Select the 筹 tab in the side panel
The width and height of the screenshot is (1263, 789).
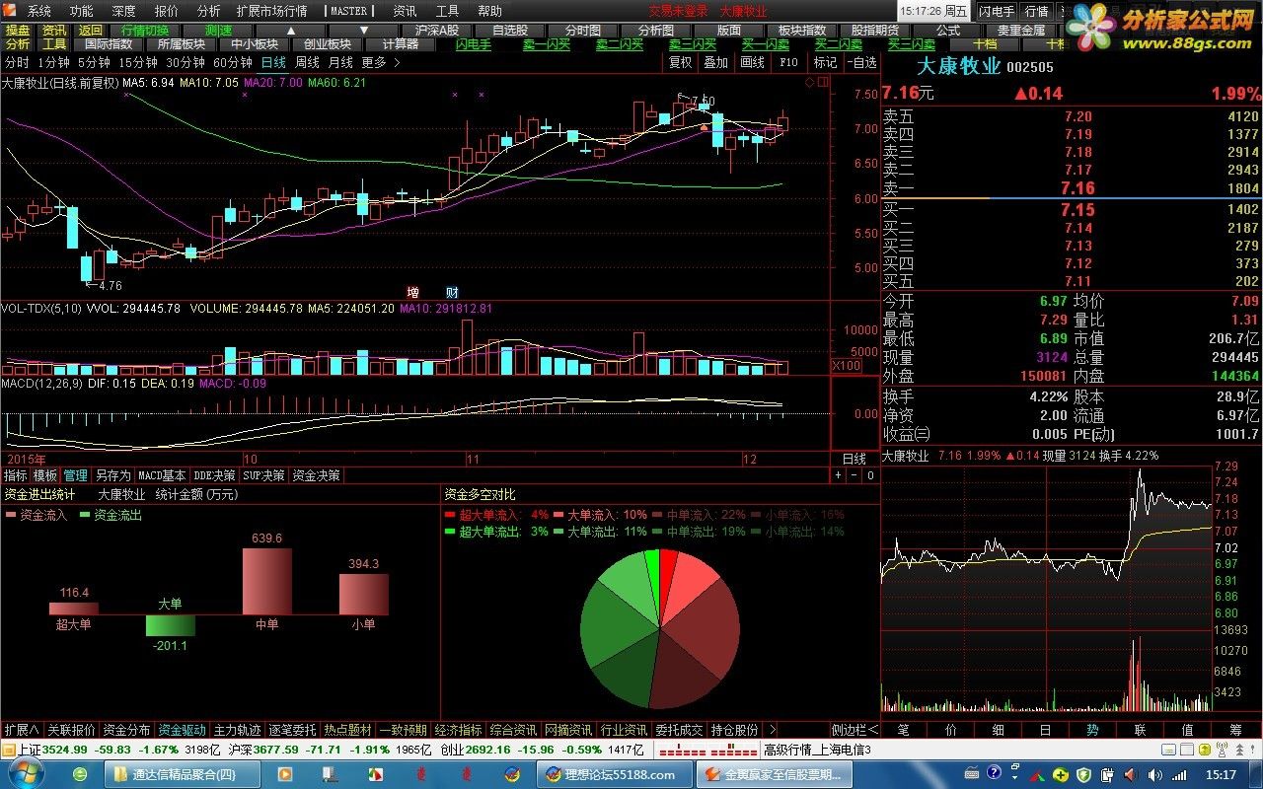1235,730
